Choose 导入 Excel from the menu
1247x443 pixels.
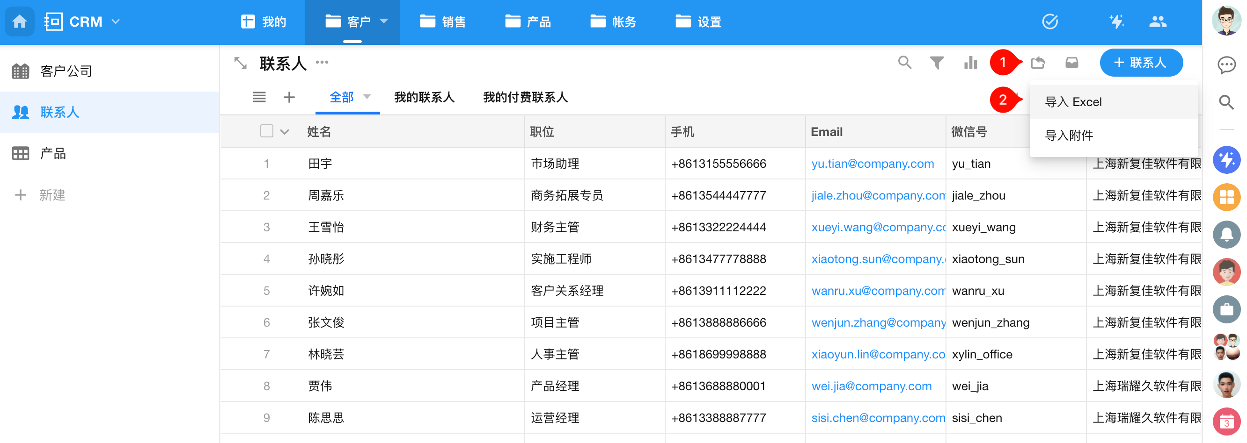point(1073,102)
